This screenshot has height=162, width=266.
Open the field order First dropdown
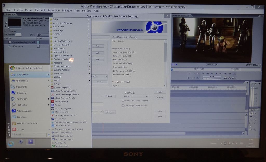coord(99,76)
